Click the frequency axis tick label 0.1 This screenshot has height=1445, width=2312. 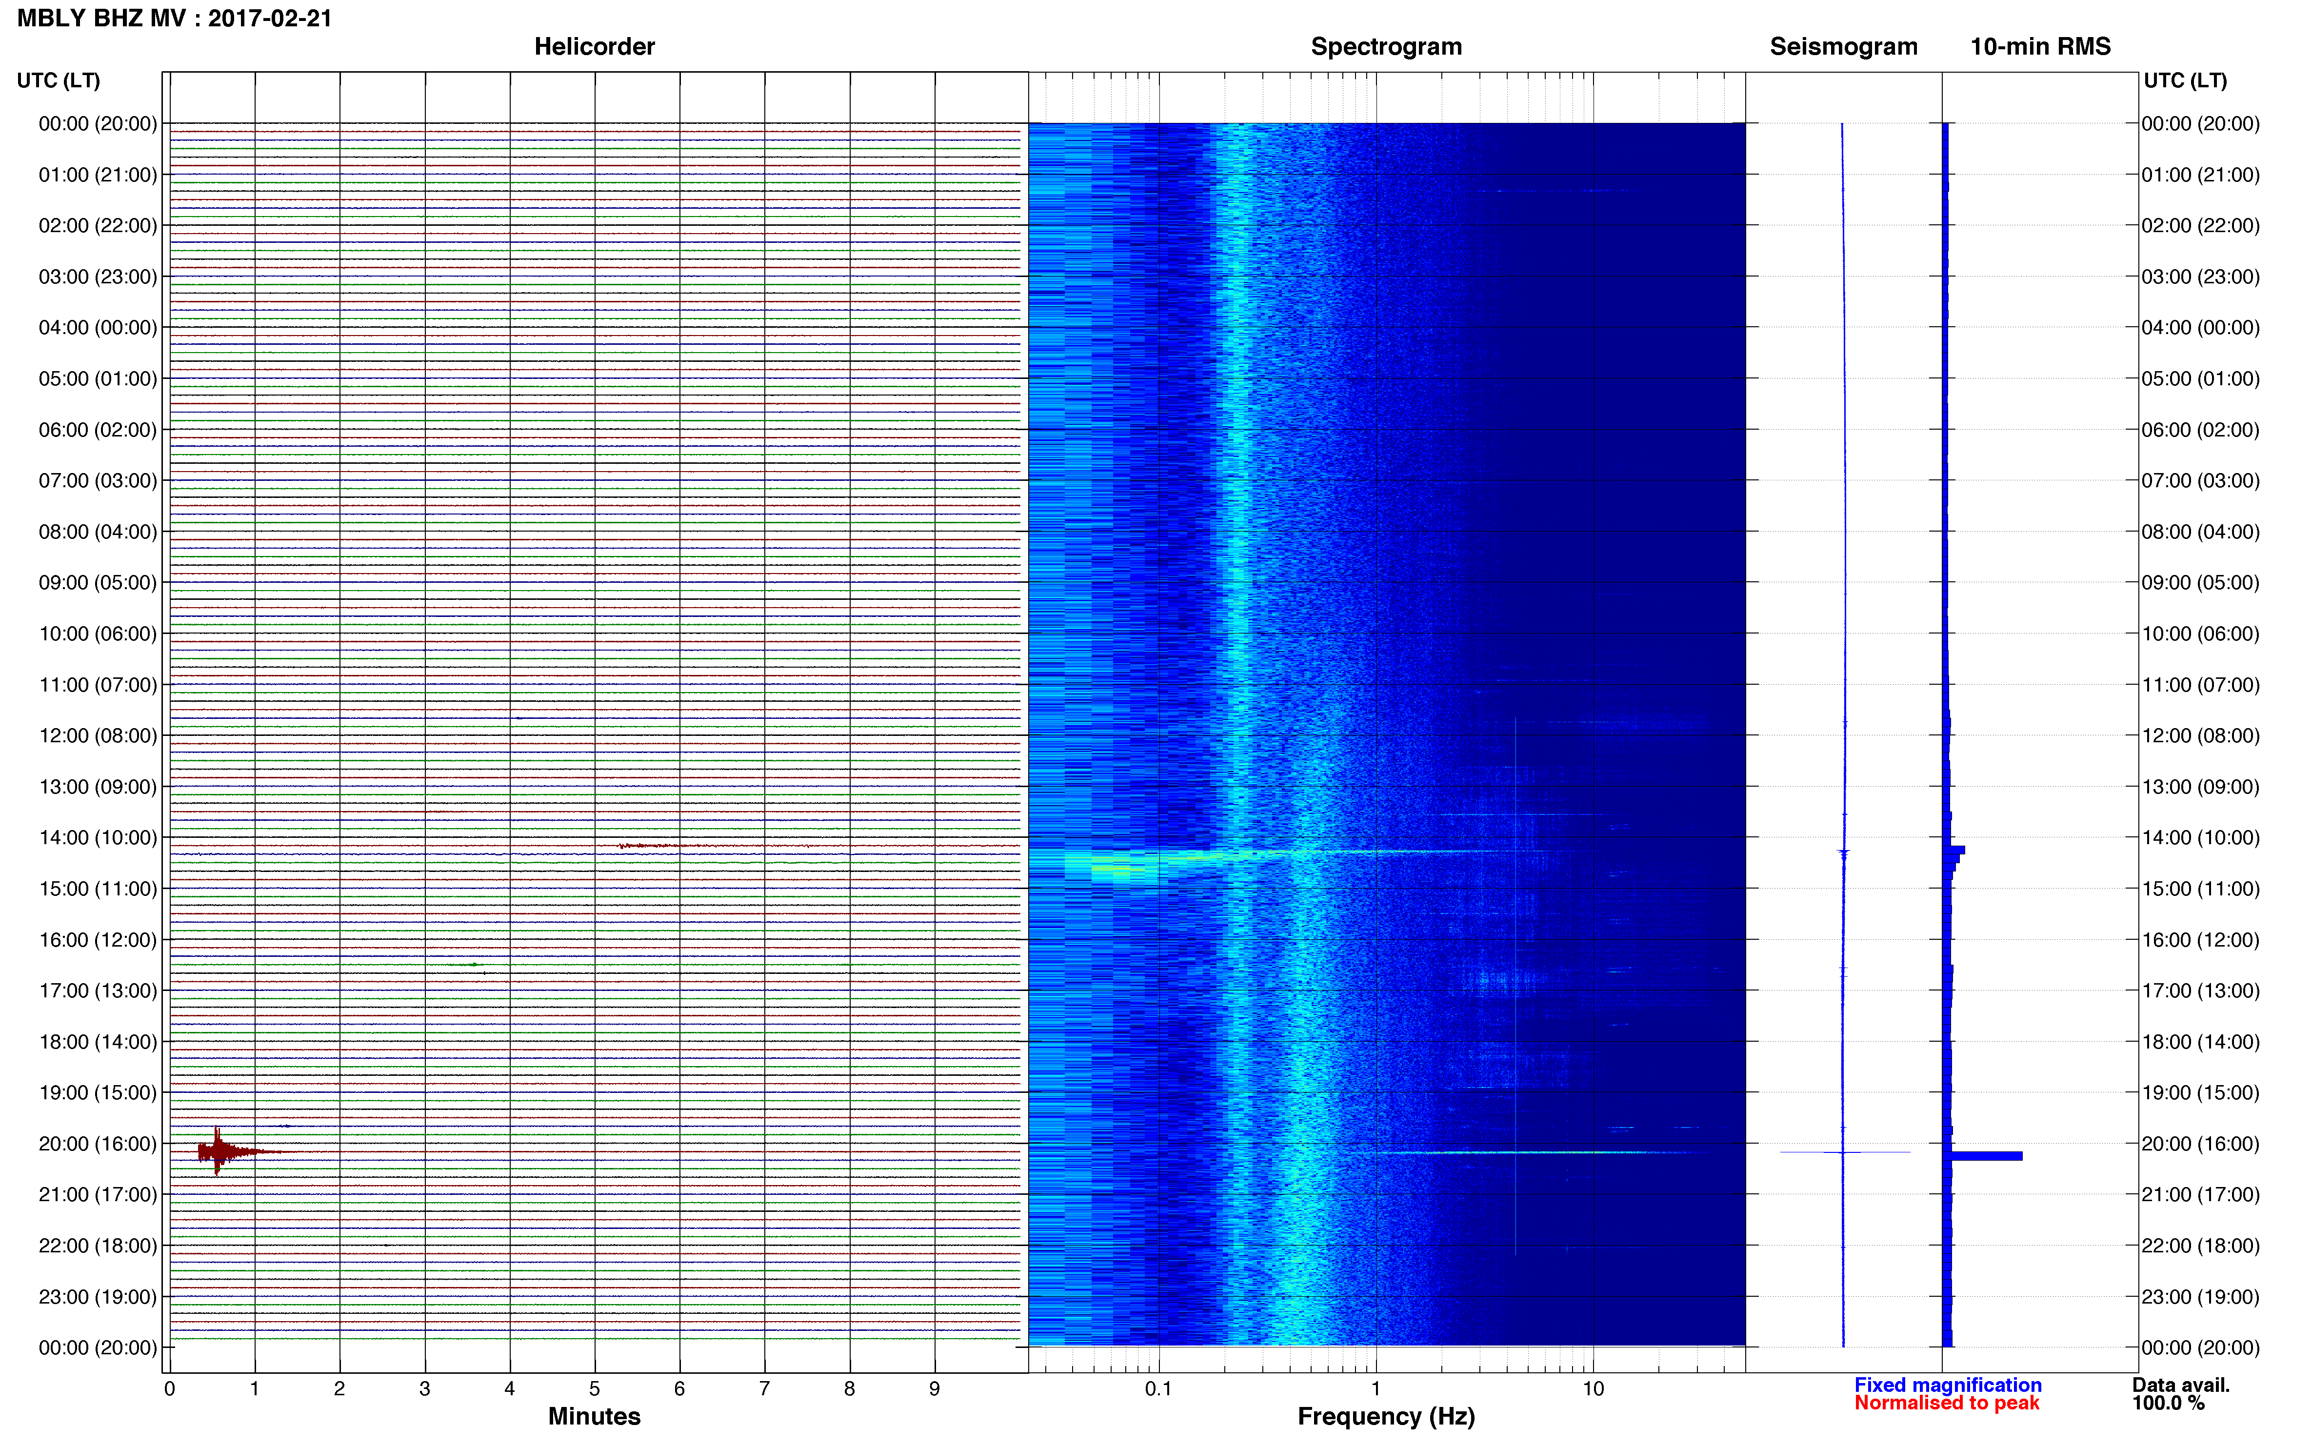(x=1158, y=1388)
